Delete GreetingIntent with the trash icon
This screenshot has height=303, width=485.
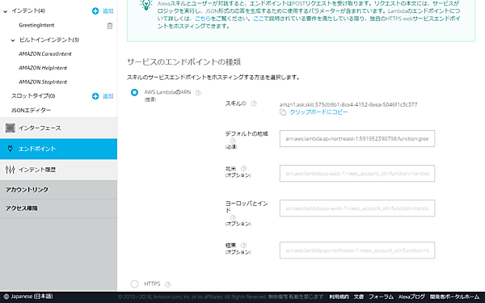[x=110, y=26]
